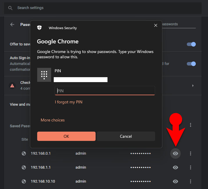Toggle the Offer to save passwords switch
The height and width of the screenshot is (189, 208).
(x=191, y=44)
